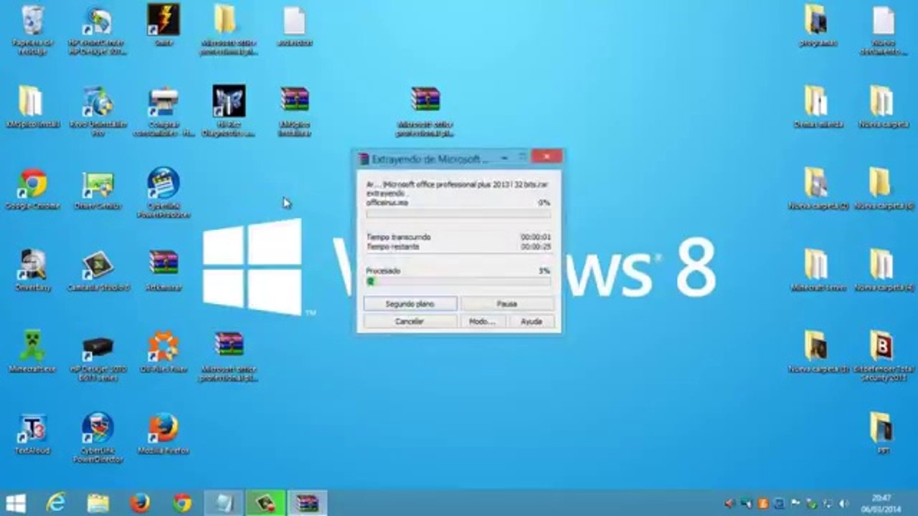This screenshot has height=516, width=918.
Task: Select the CyberLink PowerDirector shortcut
Action: pos(98,437)
